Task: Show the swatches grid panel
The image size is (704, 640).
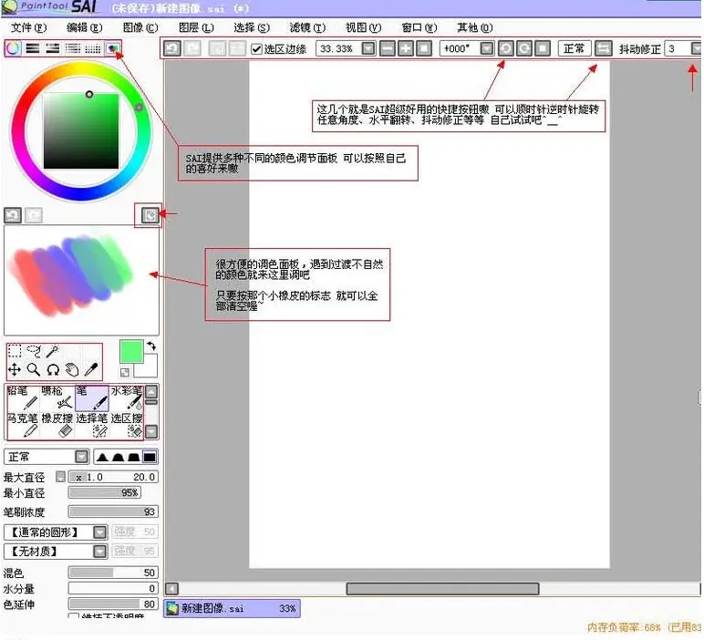Action: 92,48
